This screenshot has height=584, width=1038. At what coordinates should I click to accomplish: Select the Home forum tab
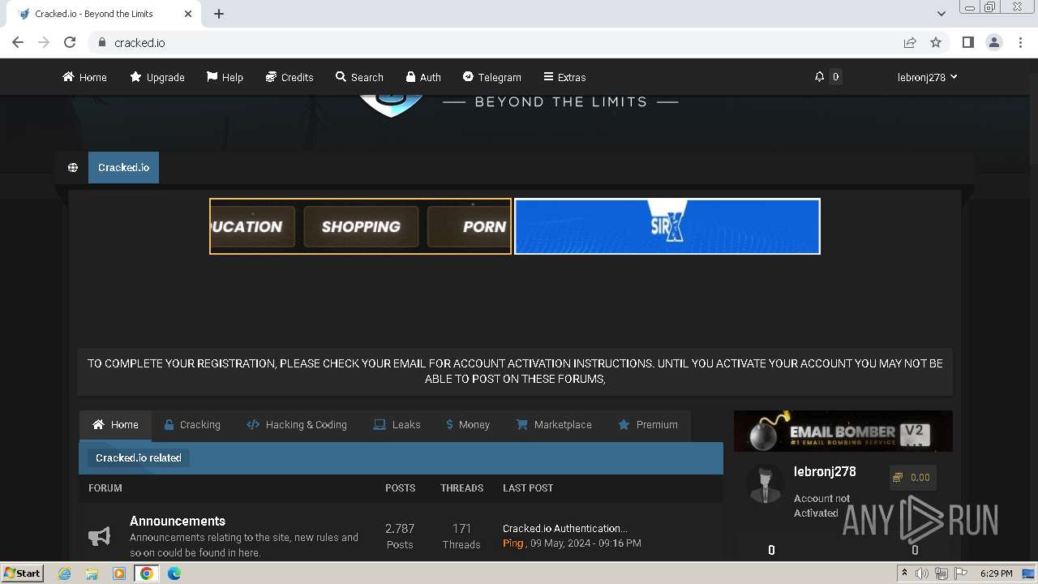pyautogui.click(x=115, y=425)
